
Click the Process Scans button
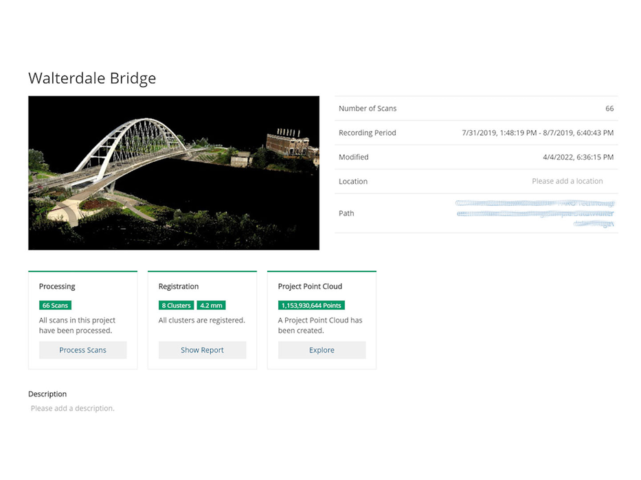tap(82, 350)
